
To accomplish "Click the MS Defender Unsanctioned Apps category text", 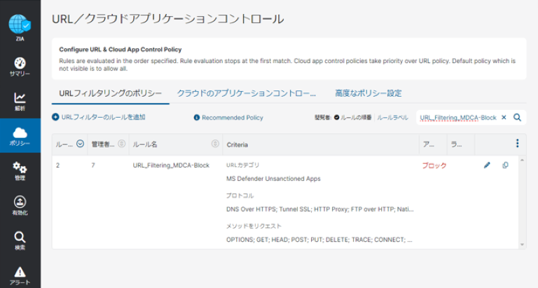I will [273, 179].
